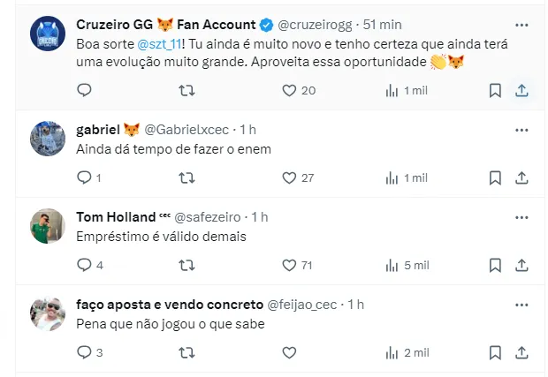This screenshot has width=548, height=377.
Task: Open the @safezeiro profile link
Action: point(208,217)
